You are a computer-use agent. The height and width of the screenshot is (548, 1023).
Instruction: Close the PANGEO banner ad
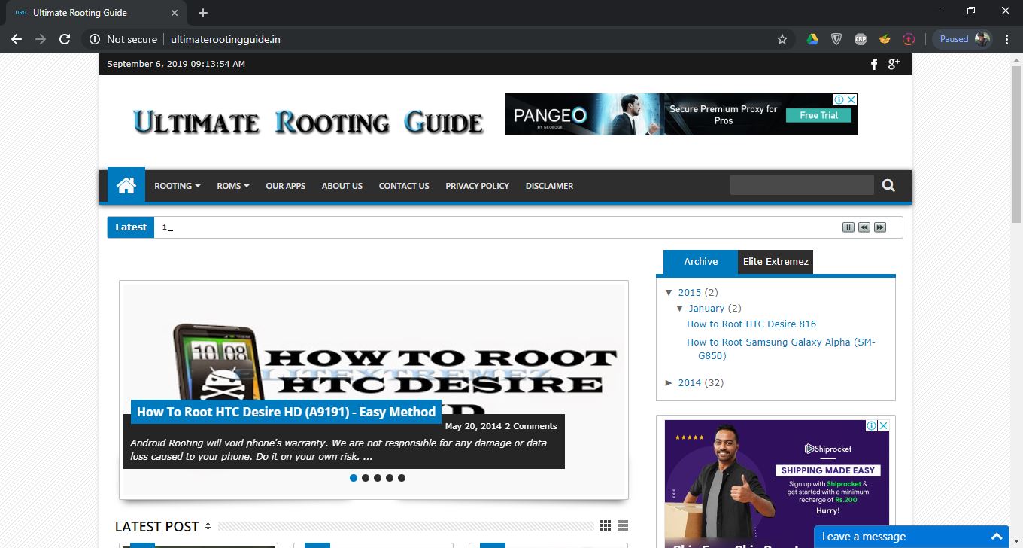(851, 99)
